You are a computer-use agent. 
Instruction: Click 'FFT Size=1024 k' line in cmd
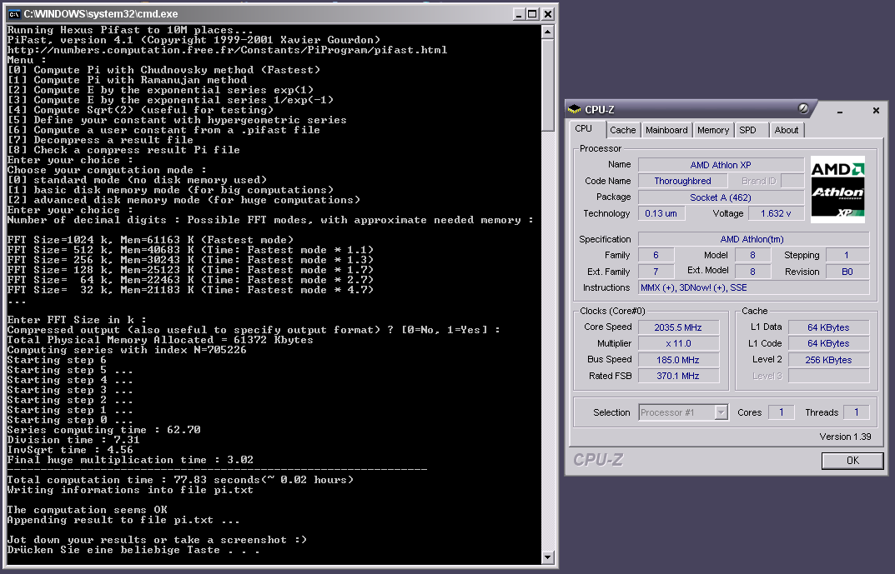(150, 240)
